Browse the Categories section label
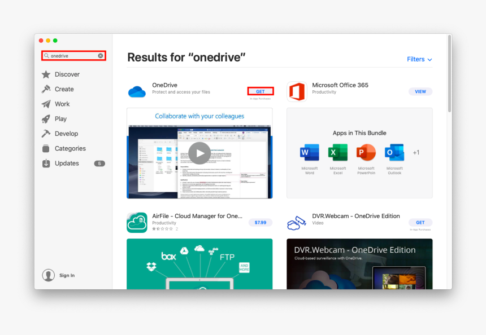Image resolution: width=486 pixels, height=335 pixels. click(x=71, y=148)
